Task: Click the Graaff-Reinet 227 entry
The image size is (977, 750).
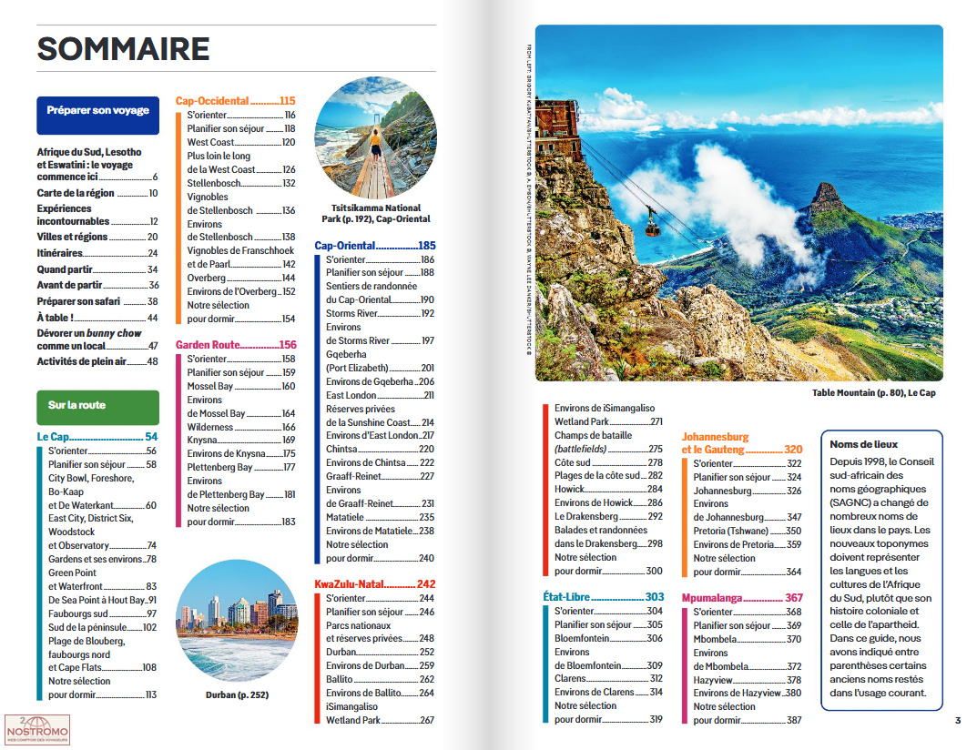Action: tap(380, 477)
